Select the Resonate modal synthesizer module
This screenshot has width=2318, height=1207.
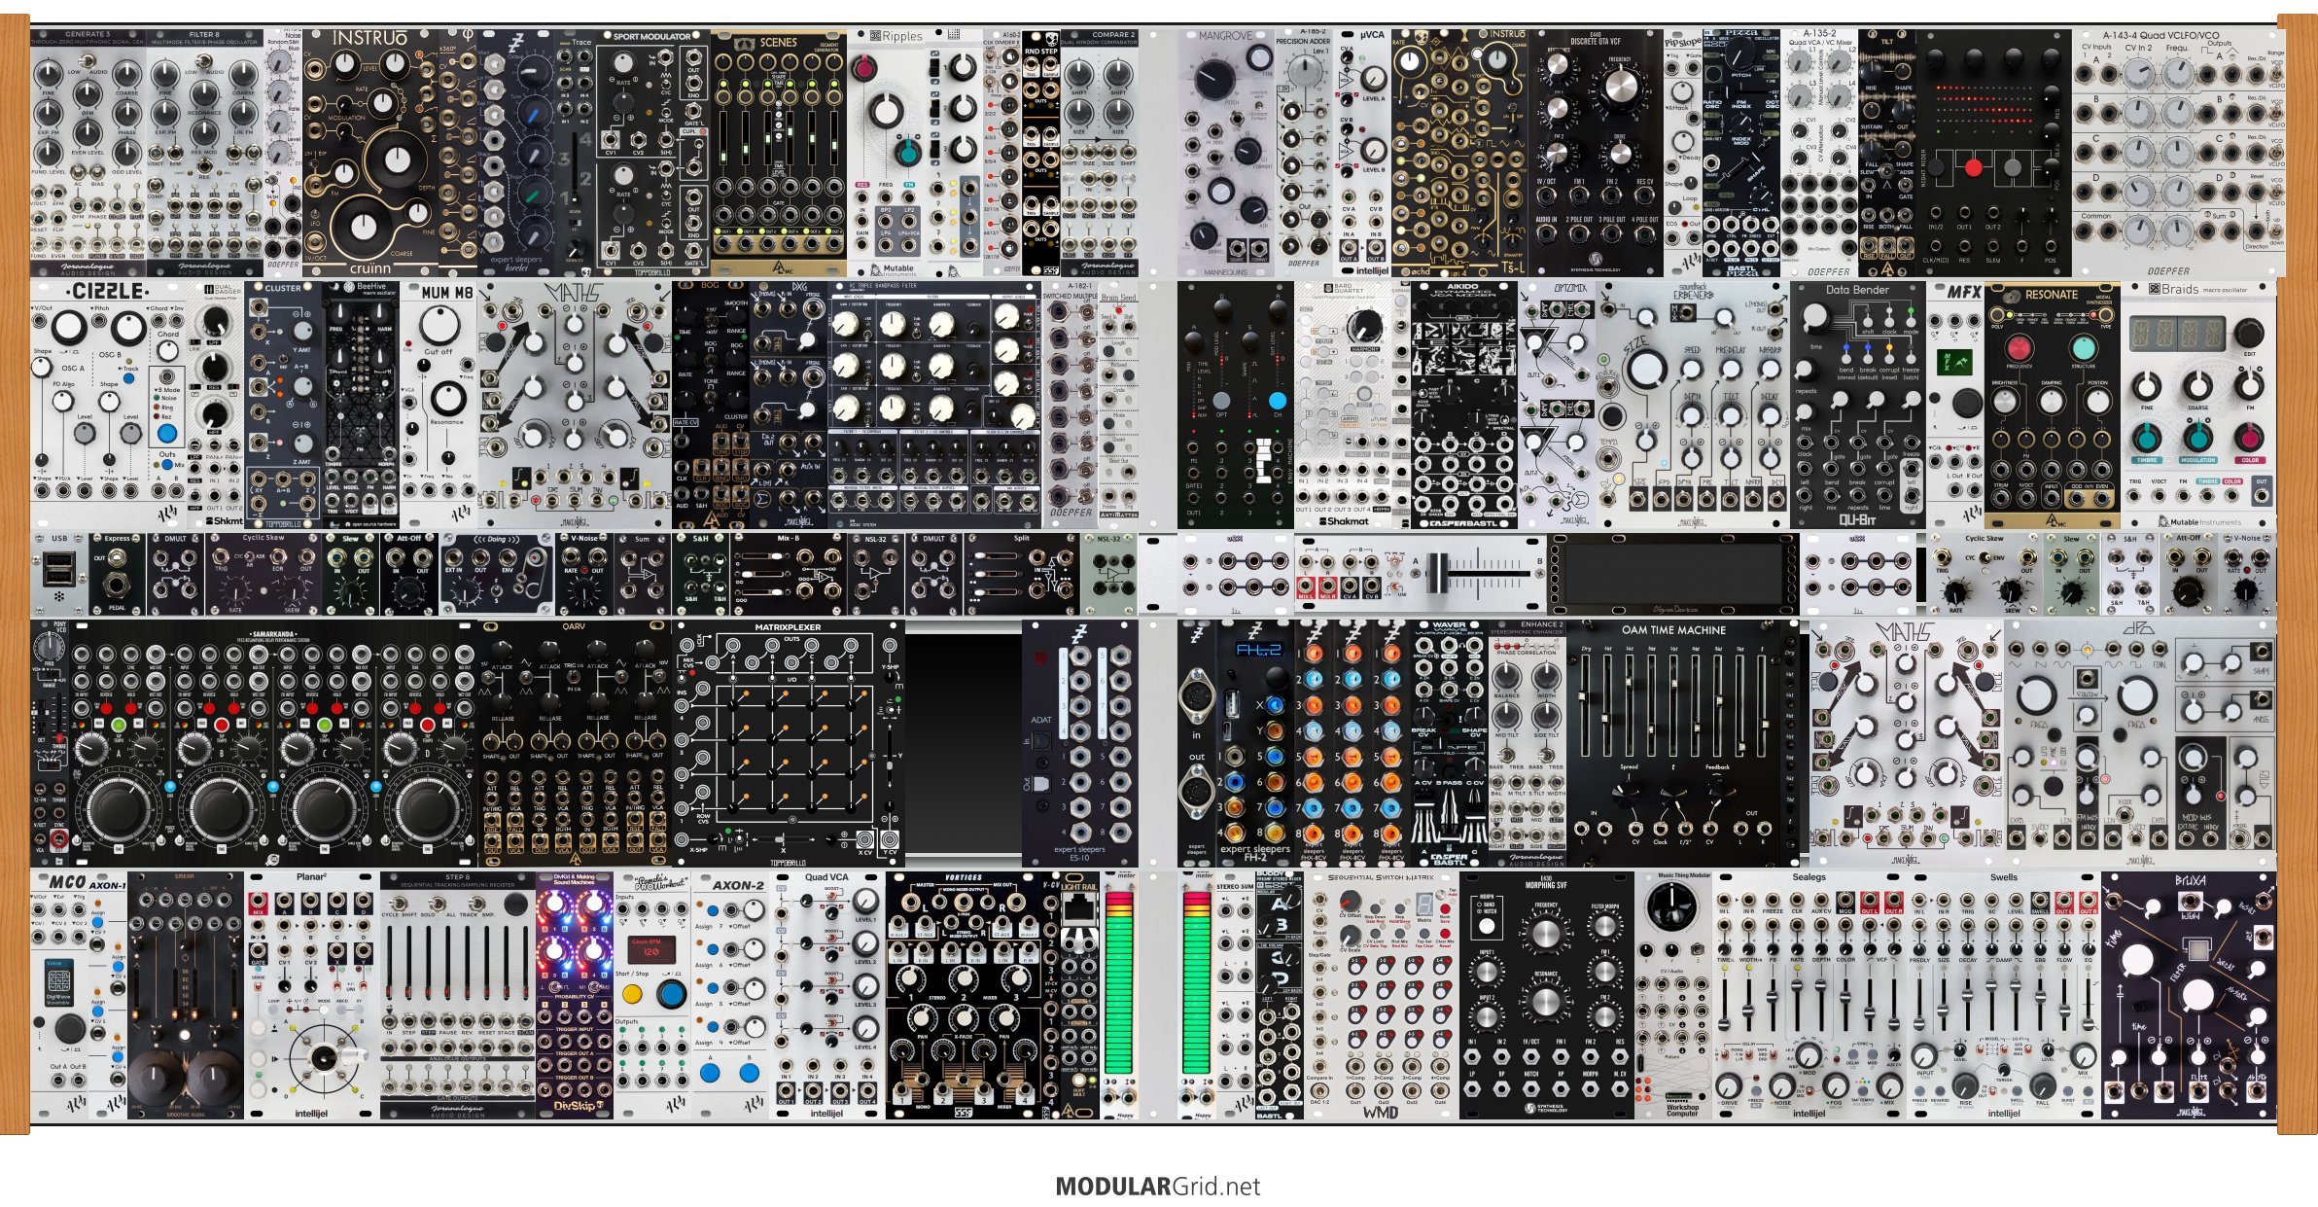click(x=2053, y=406)
